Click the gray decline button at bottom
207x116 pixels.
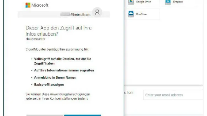coord(45,115)
